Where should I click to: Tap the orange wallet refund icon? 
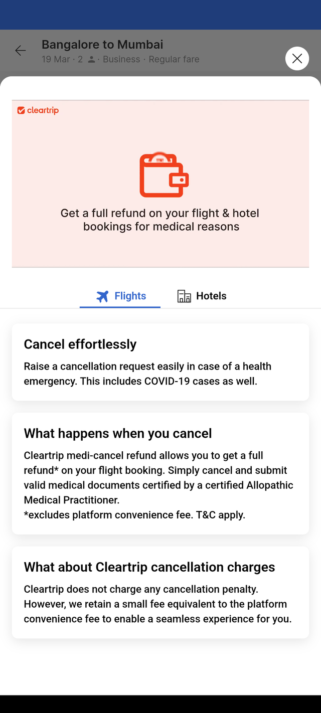click(164, 174)
